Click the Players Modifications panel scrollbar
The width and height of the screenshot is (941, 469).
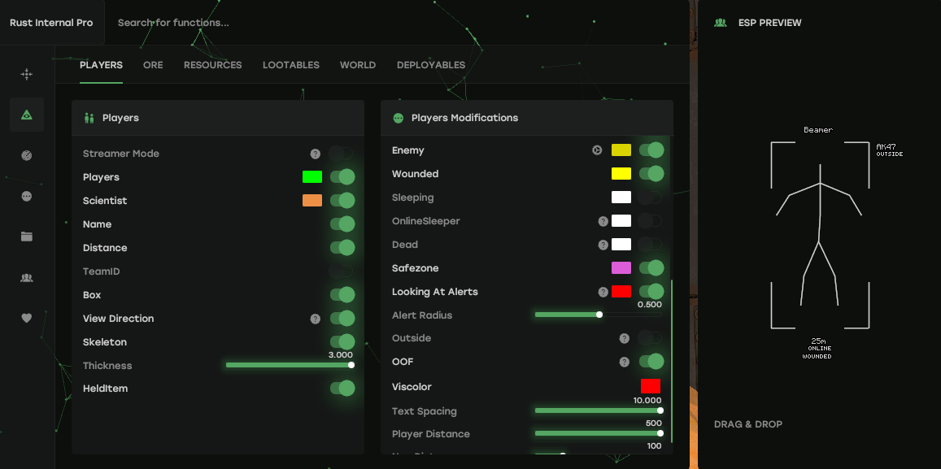point(672,361)
